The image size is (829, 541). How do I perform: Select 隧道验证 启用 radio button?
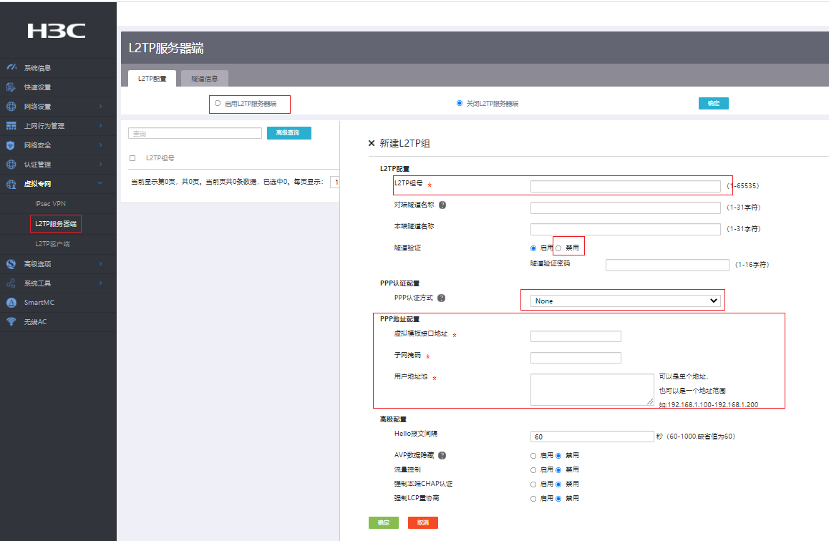[533, 248]
